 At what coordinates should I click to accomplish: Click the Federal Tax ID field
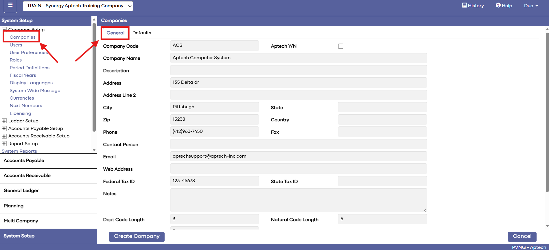[215, 181]
